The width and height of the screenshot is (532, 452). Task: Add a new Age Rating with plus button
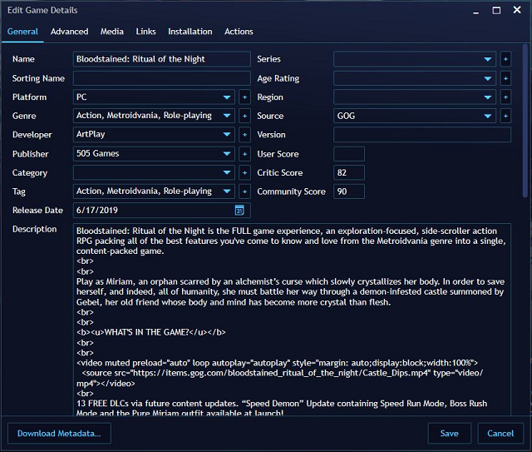(505, 78)
